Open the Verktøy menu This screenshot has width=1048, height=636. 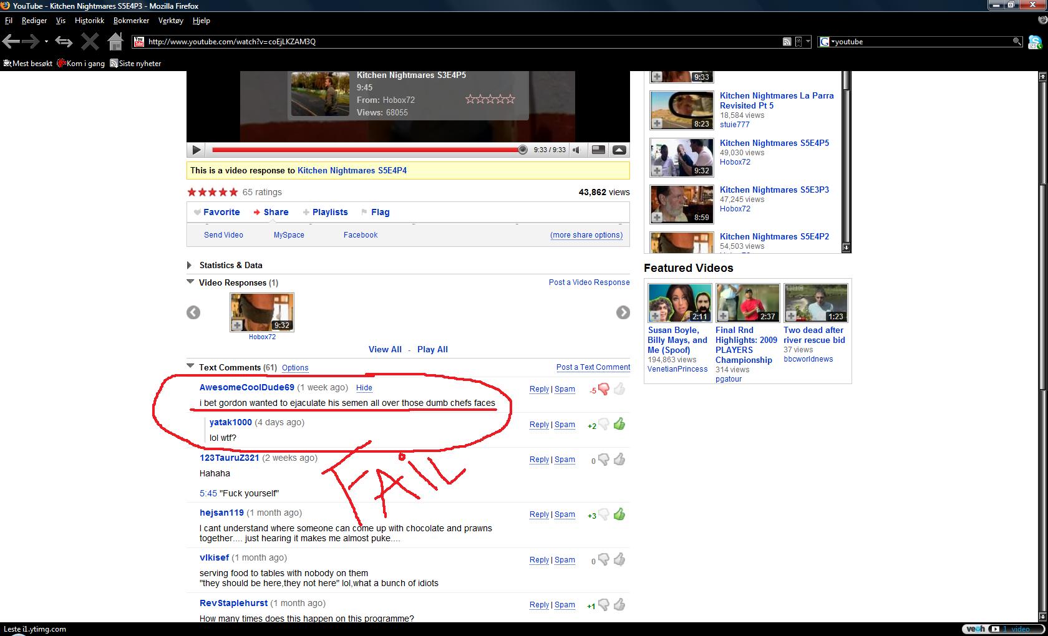[171, 21]
